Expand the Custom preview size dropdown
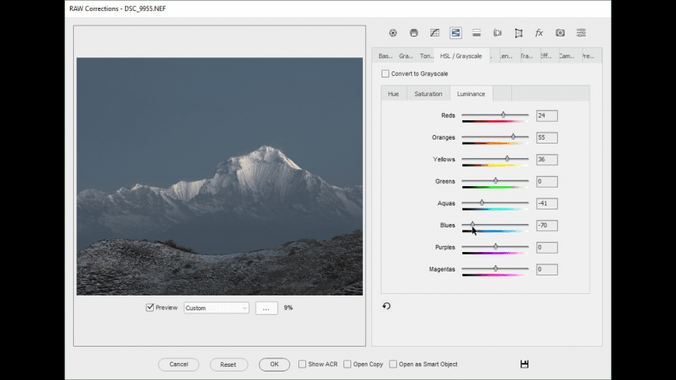 [216, 308]
